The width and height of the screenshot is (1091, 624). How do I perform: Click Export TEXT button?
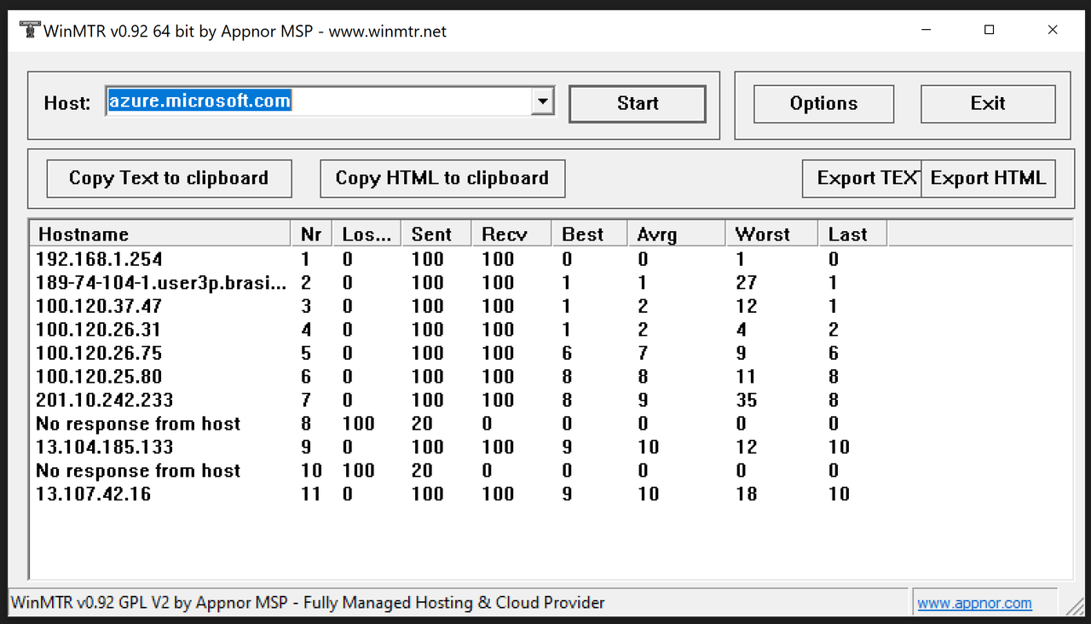[x=862, y=178]
